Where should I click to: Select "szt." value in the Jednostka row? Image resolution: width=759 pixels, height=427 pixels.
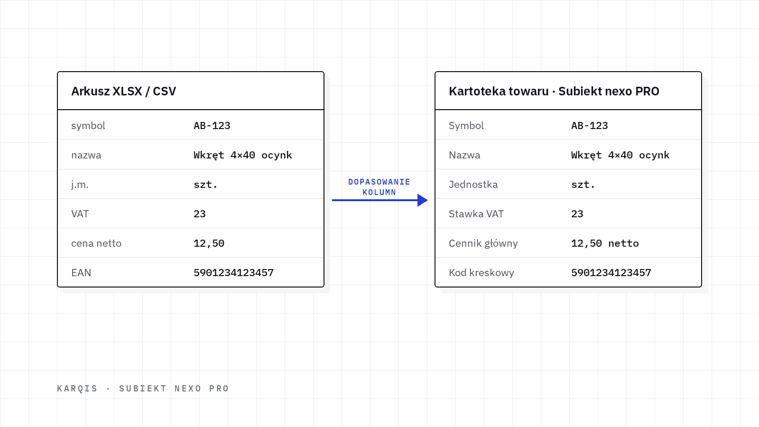point(583,185)
